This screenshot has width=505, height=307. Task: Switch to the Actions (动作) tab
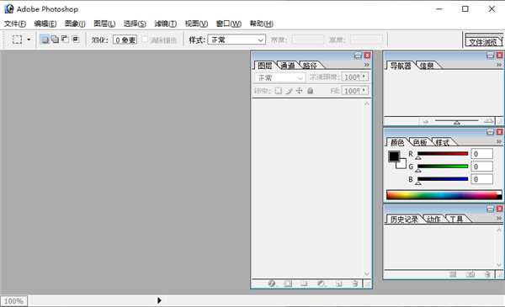click(433, 220)
